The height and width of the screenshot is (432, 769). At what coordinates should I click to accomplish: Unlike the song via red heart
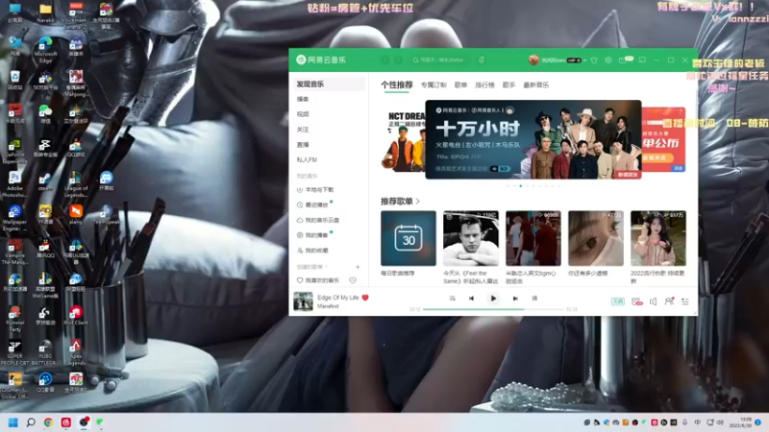pyautogui.click(x=365, y=298)
